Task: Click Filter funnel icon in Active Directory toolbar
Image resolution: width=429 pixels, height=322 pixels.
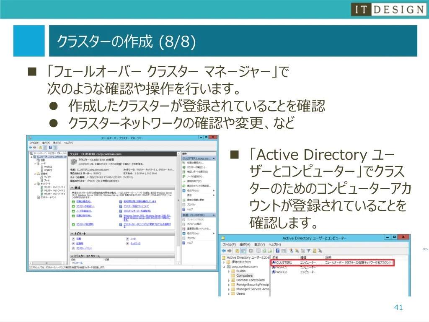Action: (309, 251)
